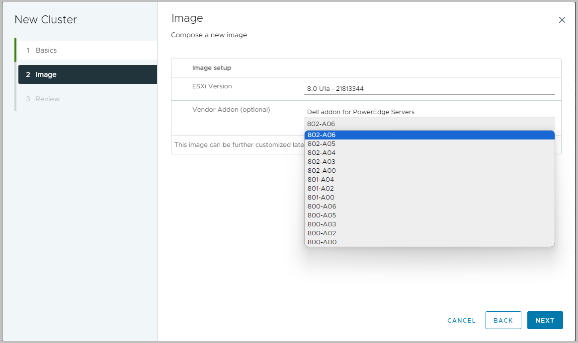Select 801-A02 from the addon versions
578x343 pixels.
click(x=321, y=188)
